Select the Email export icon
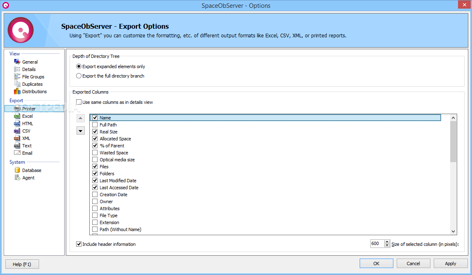 (17, 153)
